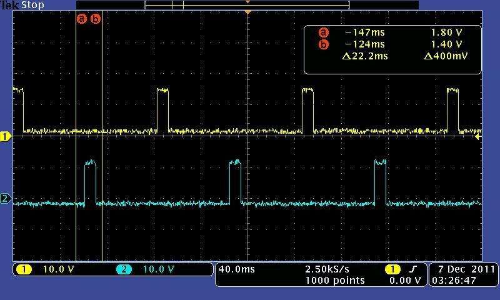Click the orange trigger position triangle

point(248,12)
